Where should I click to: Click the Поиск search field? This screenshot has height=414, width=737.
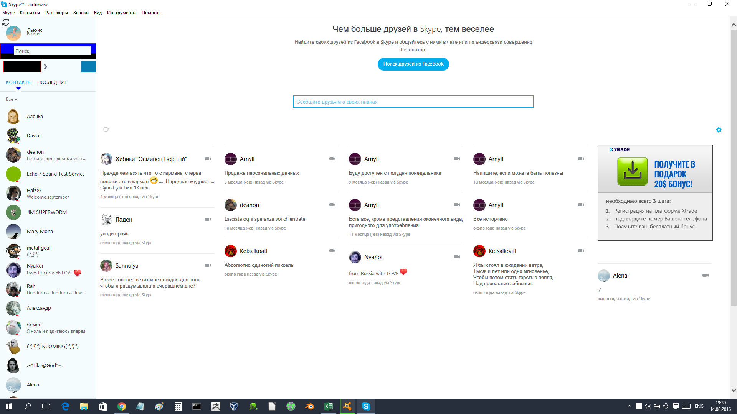52,51
